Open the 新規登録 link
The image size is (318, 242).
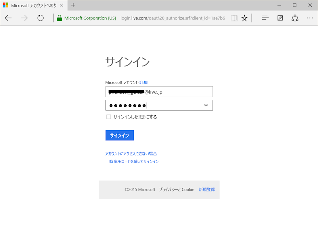tap(207, 189)
